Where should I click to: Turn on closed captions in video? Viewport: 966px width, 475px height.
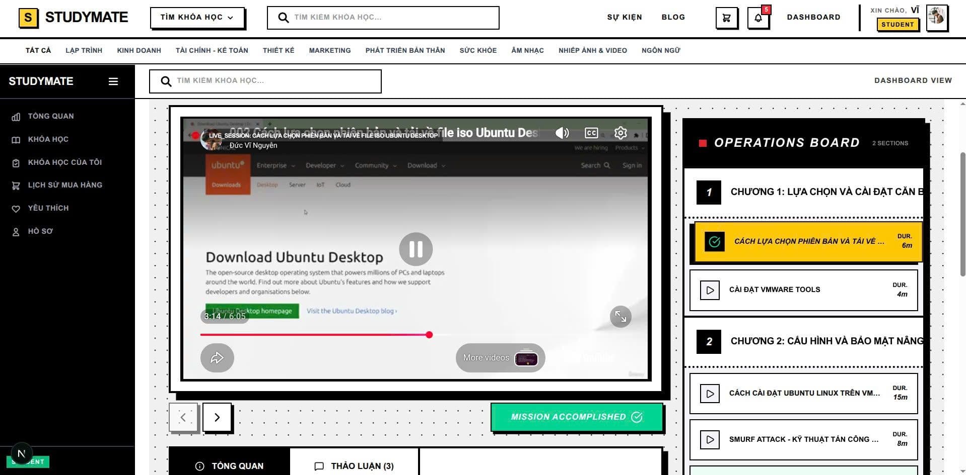(x=591, y=133)
